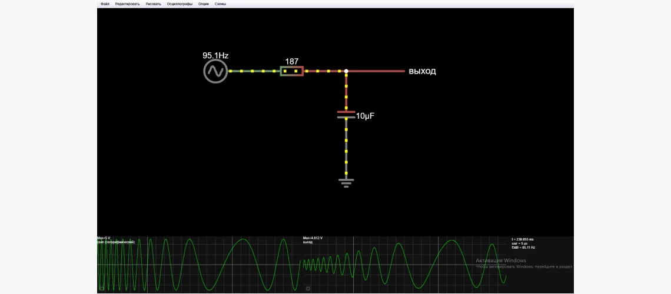Open the Файл menu
The image size is (671, 294).
[x=105, y=4]
